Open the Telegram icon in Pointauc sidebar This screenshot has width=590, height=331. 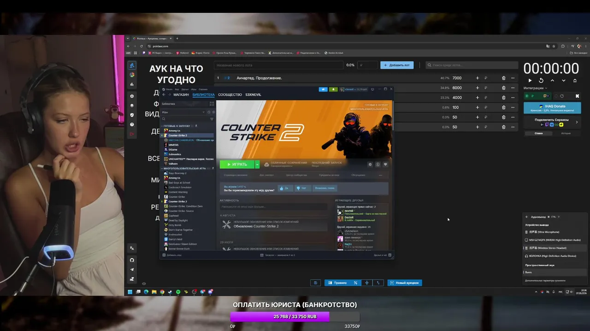click(132, 269)
